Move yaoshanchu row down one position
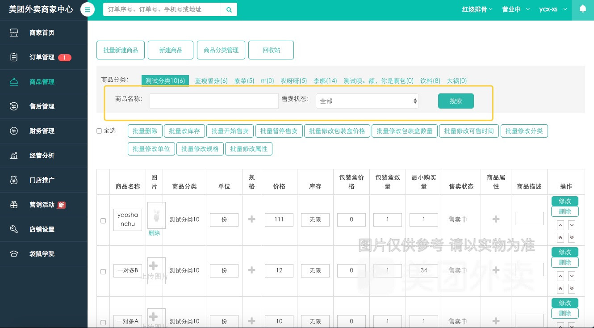The height and width of the screenshot is (328, 594). point(571,225)
